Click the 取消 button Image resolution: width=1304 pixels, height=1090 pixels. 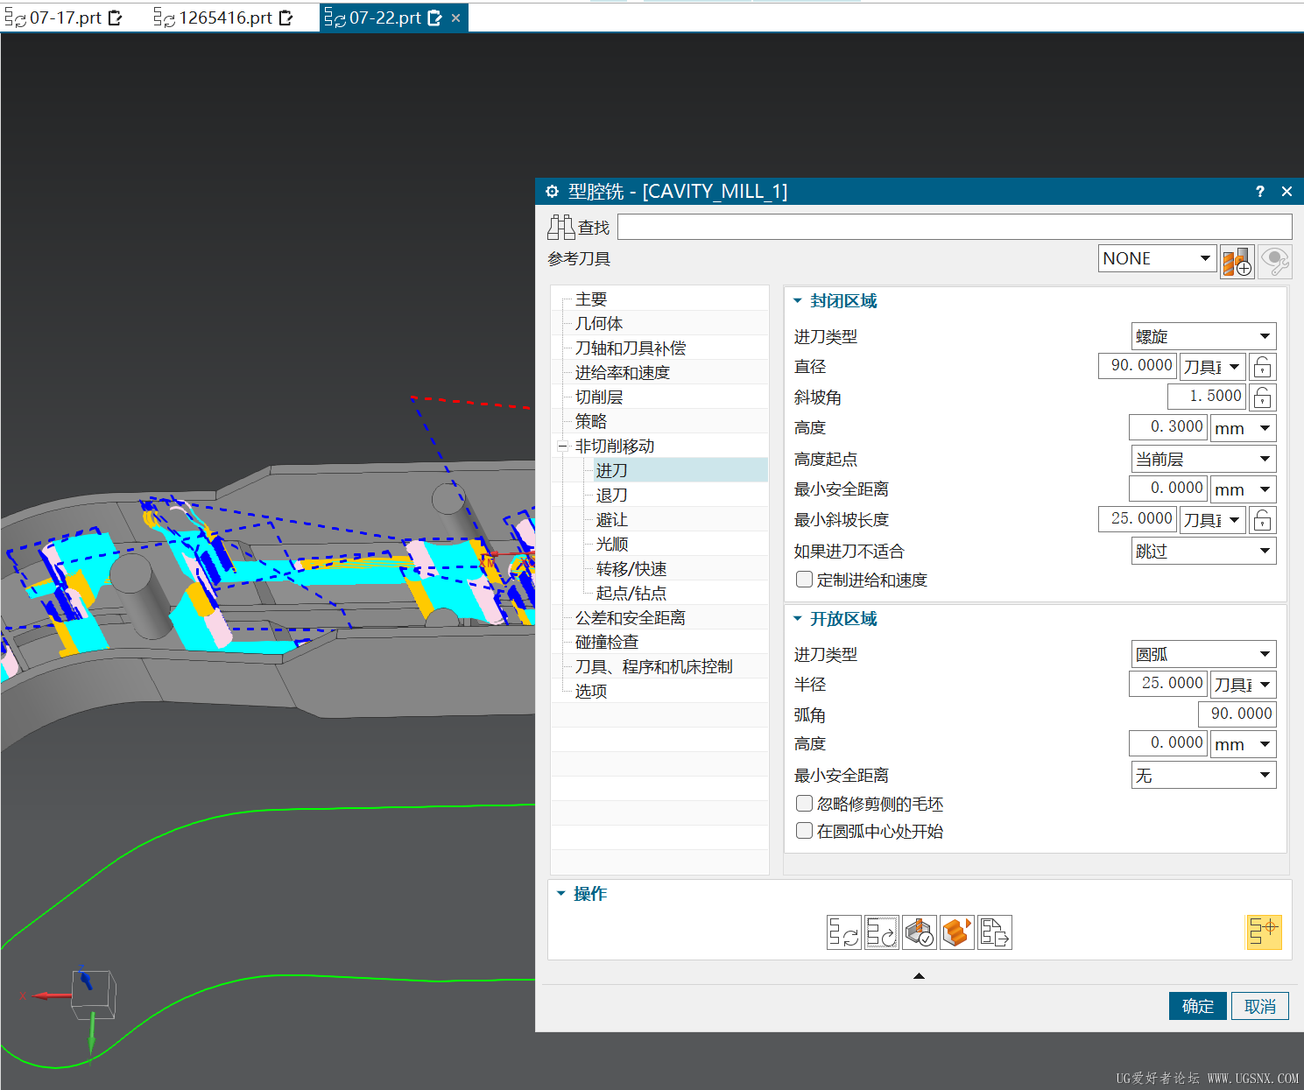click(x=1260, y=1006)
